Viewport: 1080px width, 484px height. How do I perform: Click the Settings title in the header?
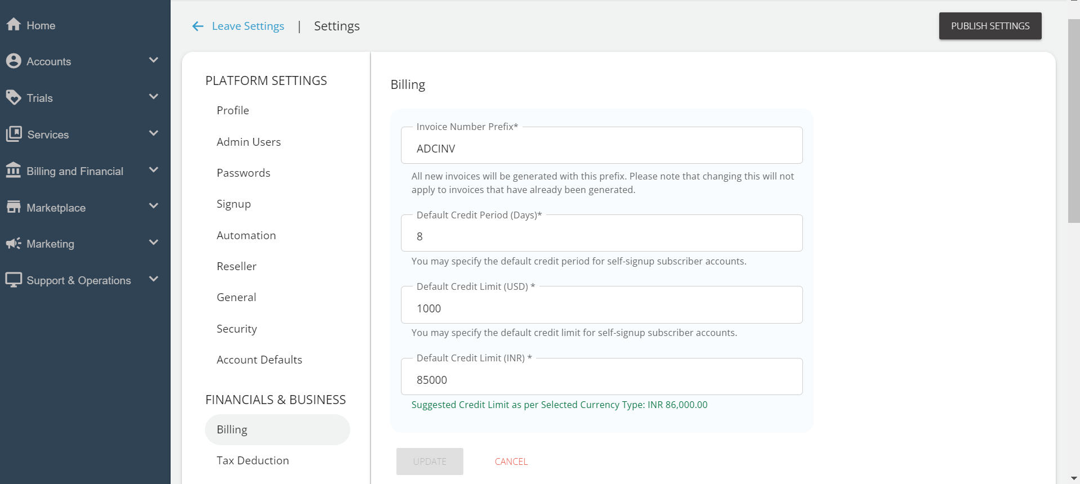(337, 26)
